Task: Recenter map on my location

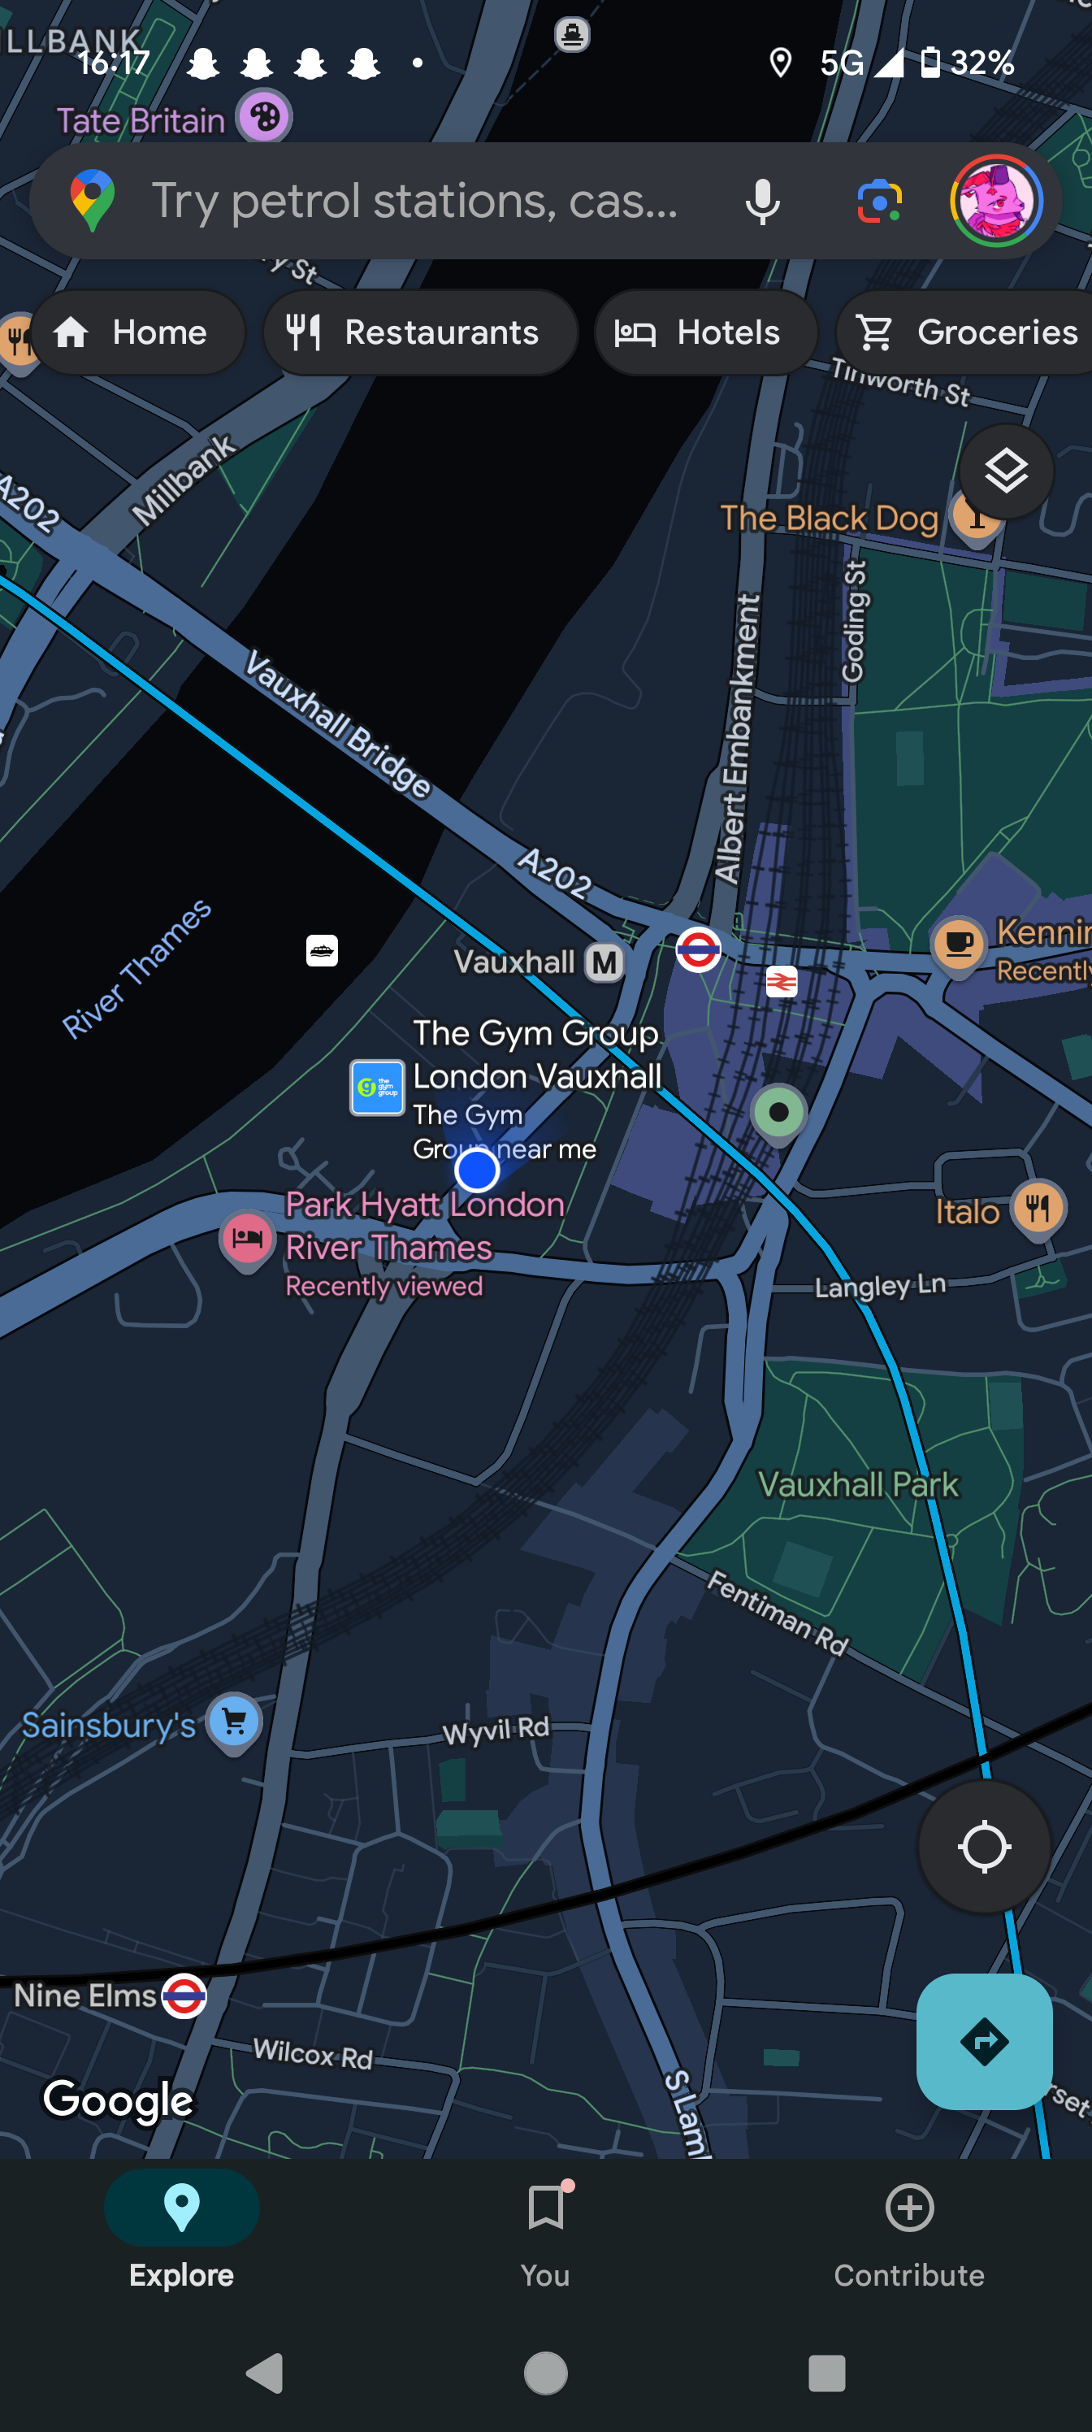Action: pyautogui.click(x=985, y=1847)
